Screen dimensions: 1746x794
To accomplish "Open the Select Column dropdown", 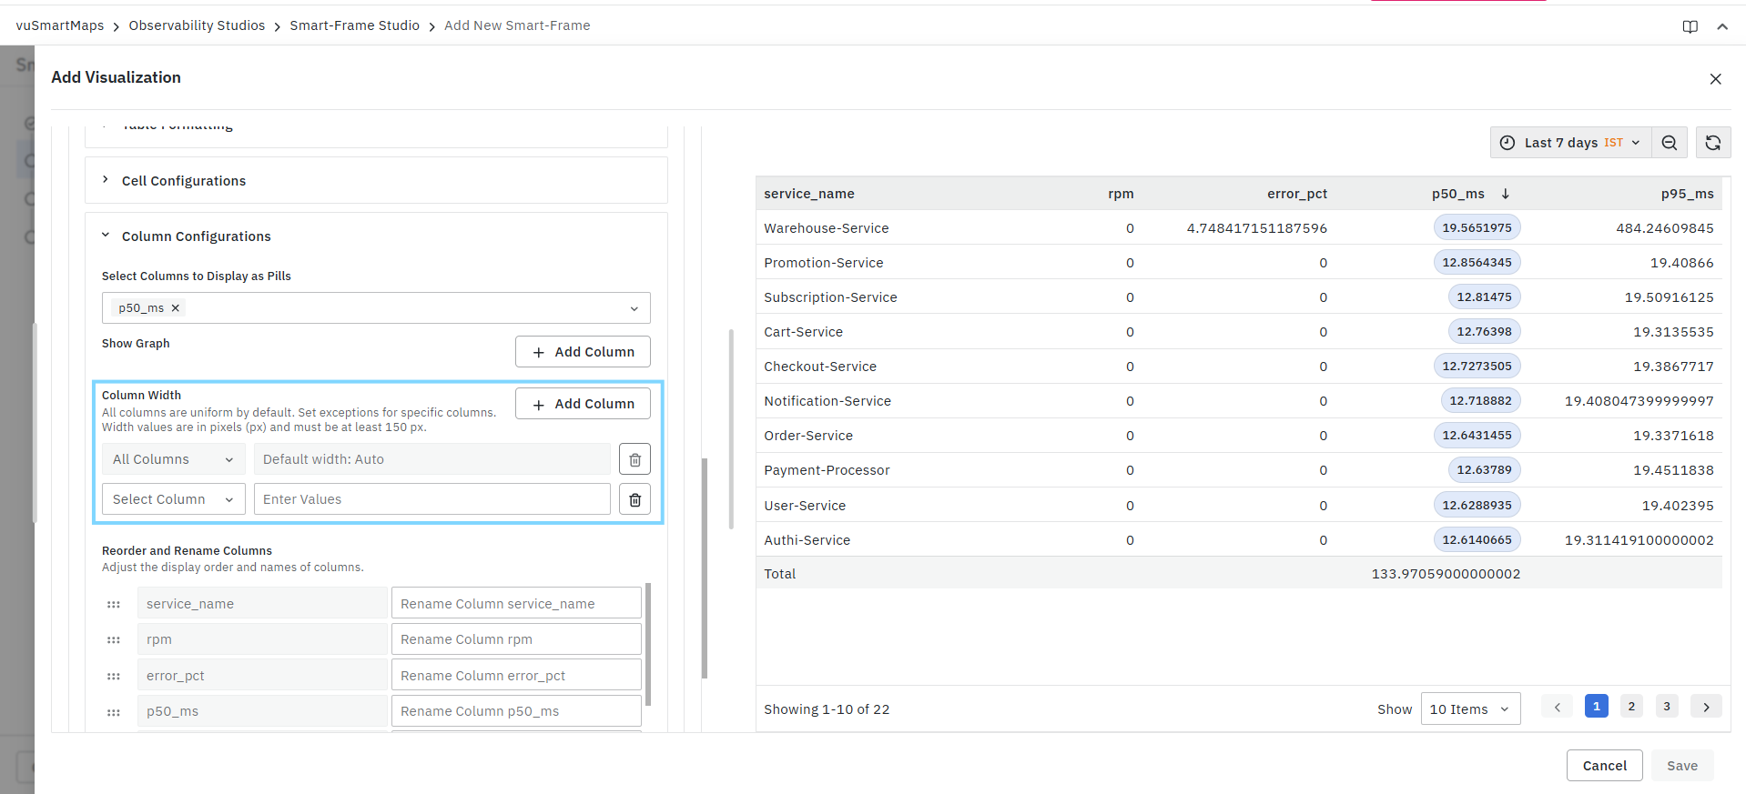I will point(173,499).
